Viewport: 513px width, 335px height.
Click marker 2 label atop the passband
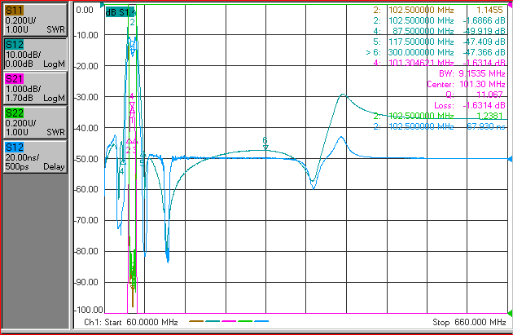132,22
